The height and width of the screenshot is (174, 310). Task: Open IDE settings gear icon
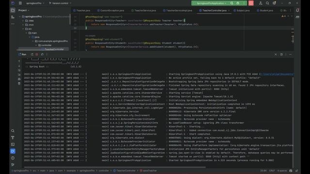[x=274, y=3]
